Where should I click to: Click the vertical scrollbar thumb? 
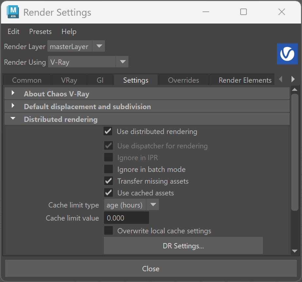(295, 152)
